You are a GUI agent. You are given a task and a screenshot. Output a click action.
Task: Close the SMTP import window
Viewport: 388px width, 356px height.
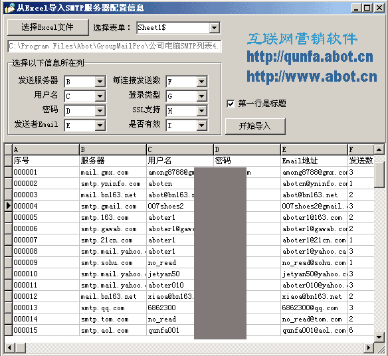pyautogui.click(x=379, y=8)
